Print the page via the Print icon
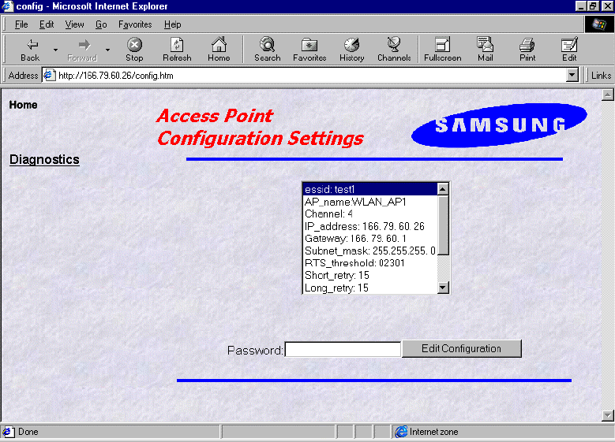This screenshot has width=615, height=442. (x=527, y=50)
